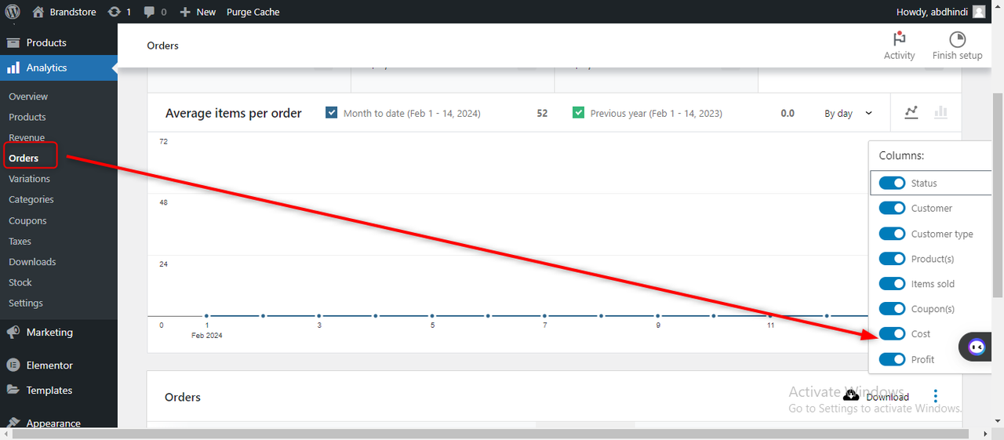Open the comments bubble icon
Image resolution: width=1004 pixels, height=440 pixels.
150,12
